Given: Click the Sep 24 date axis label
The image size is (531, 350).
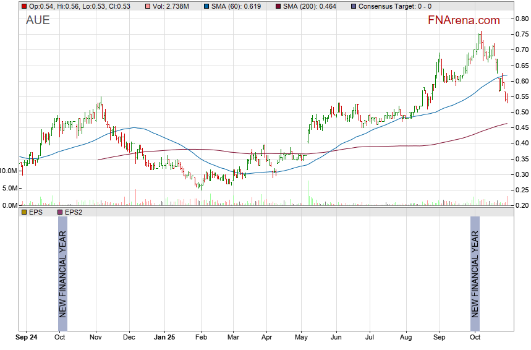Looking at the screenshot, I should (x=27, y=338).
